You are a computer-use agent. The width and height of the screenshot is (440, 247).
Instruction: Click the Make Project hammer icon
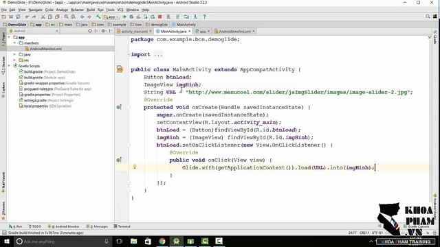(98, 17)
